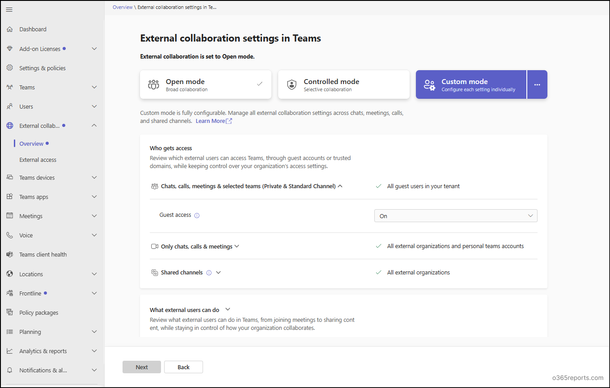Click the Policy packages icon

pos(9,312)
